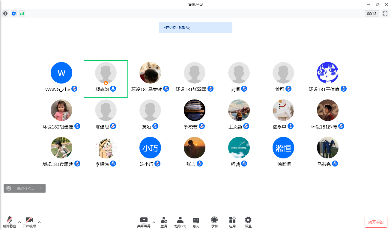Enter full screen mode
Image resolution: width=391 pixels, height=230 pixels.
click(x=385, y=13)
